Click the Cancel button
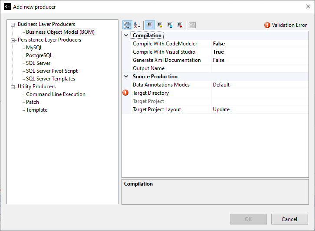Screen dimensions: 315x231 (289, 219)
